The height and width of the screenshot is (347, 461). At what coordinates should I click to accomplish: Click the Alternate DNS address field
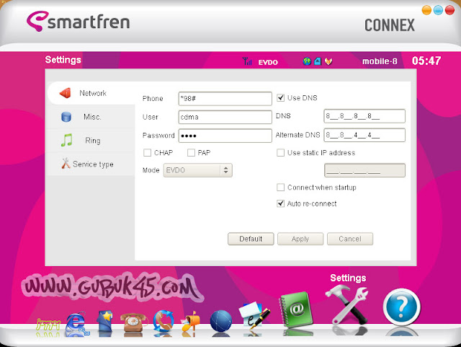(x=364, y=135)
